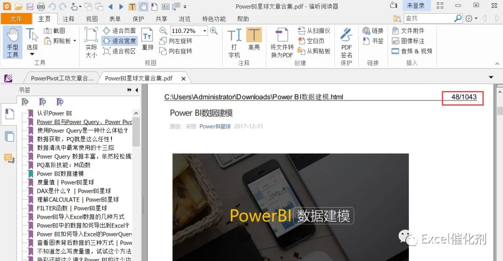Create a Blank page (空白页) PDF

tap(311, 41)
